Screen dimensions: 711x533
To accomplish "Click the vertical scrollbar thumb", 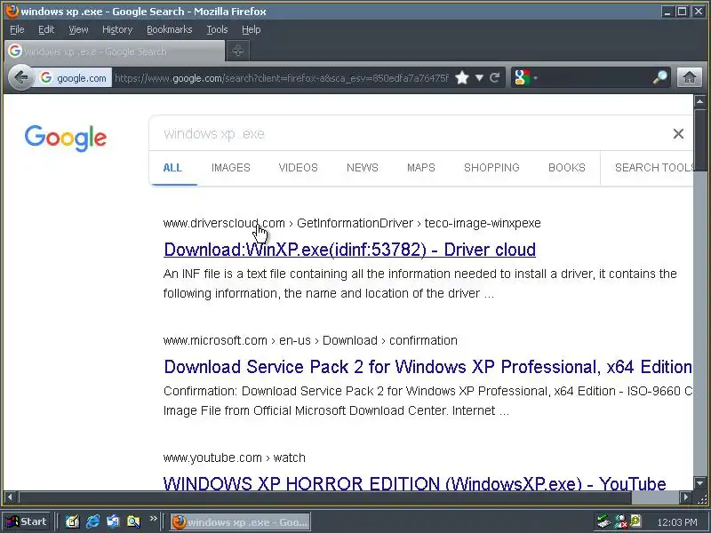I will (x=699, y=140).
